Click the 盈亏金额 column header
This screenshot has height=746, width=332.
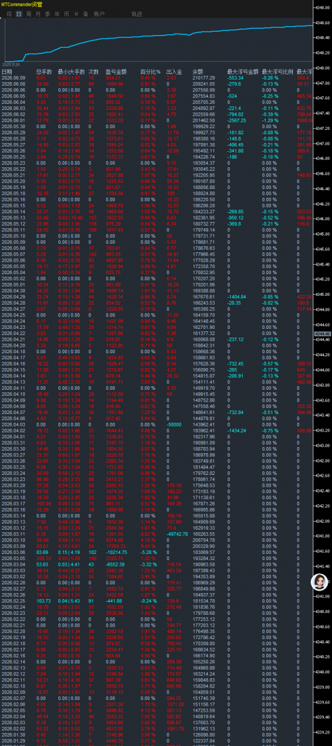pos(117,72)
